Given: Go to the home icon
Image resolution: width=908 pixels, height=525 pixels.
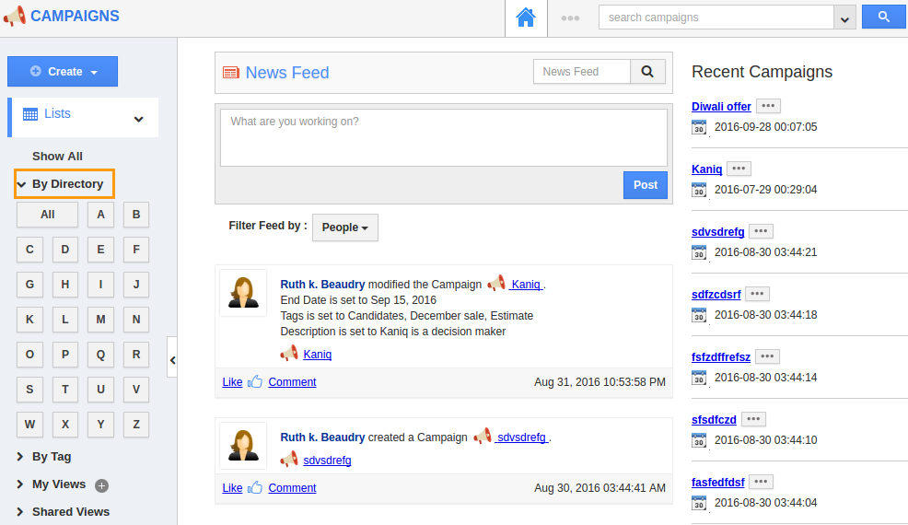Looking at the screenshot, I should [526, 17].
